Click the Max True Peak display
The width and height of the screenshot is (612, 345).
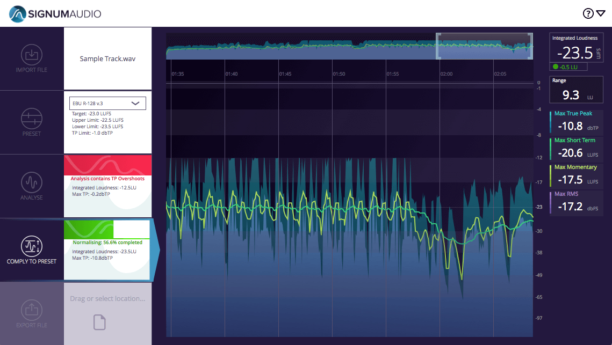576,122
